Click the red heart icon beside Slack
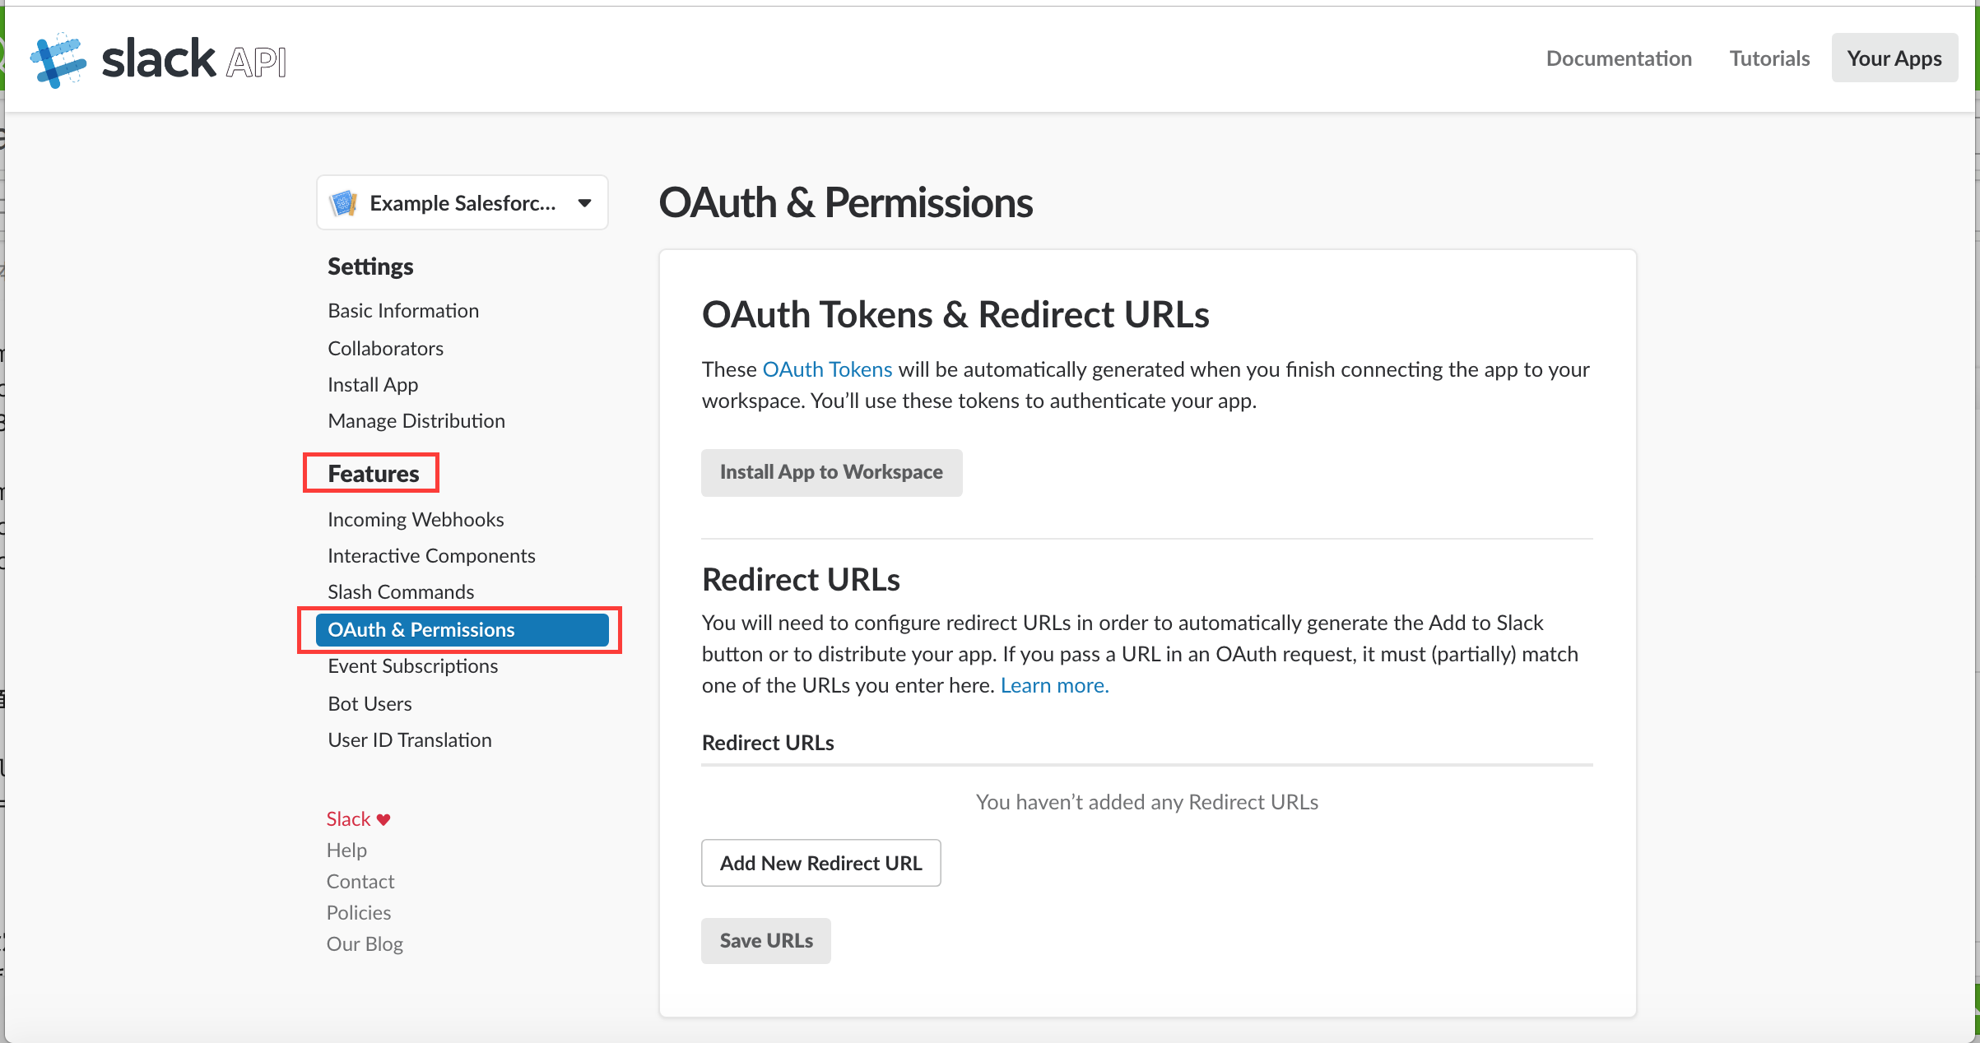The width and height of the screenshot is (1980, 1043). tap(383, 819)
